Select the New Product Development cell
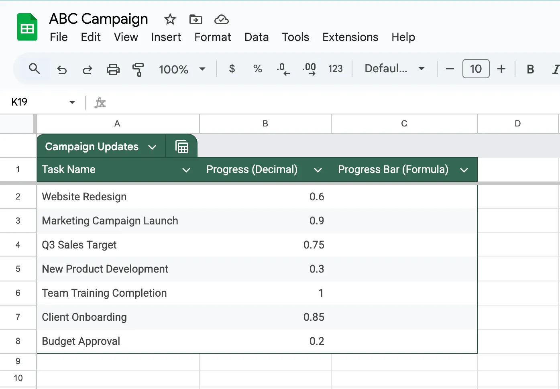Screen dimensions: 560x389 118,269
